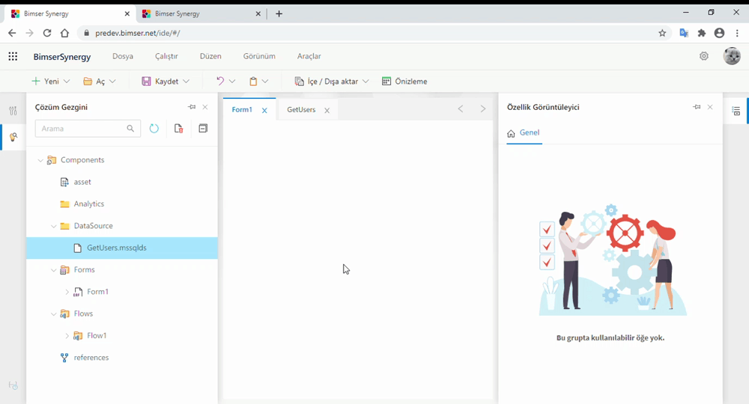Open the apps grid launcher icon
Viewport: 749px width, 404px height.
click(x=13, y=56)
